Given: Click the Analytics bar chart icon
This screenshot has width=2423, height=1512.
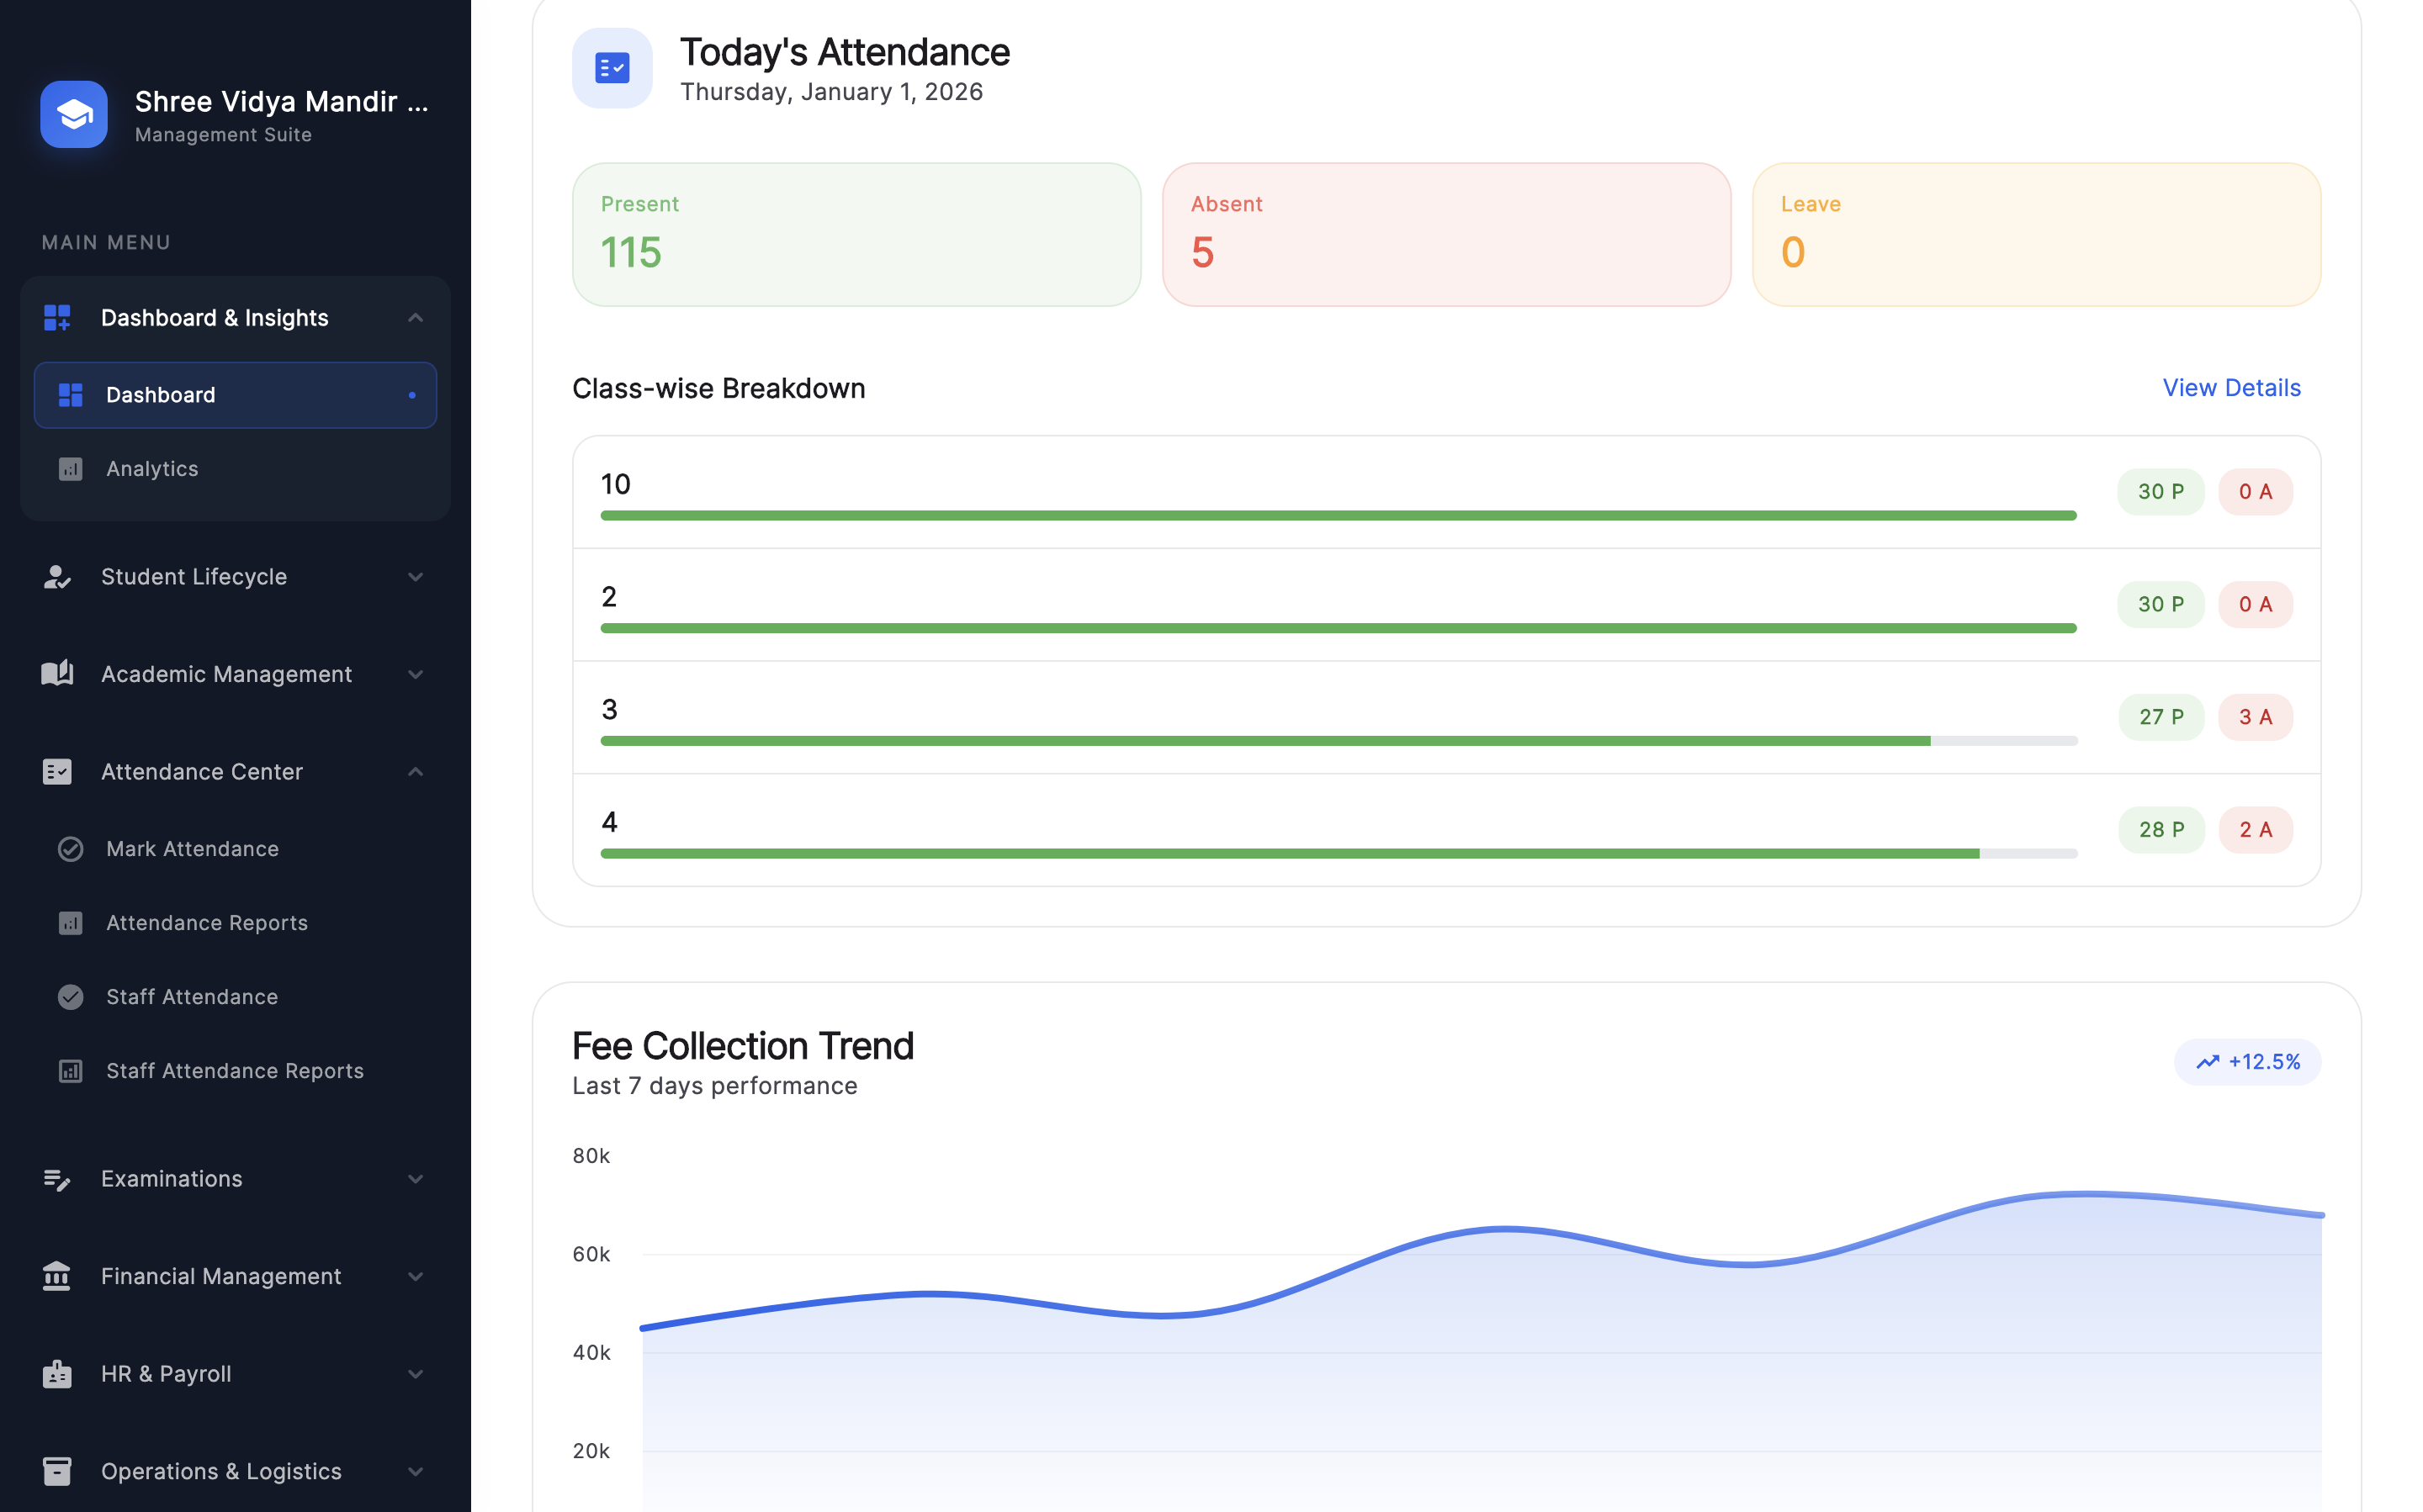Looking at the screenshot, I should click(70, 468).
